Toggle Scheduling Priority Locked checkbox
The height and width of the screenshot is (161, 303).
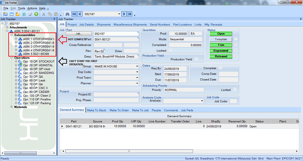[x=235, y=89]
